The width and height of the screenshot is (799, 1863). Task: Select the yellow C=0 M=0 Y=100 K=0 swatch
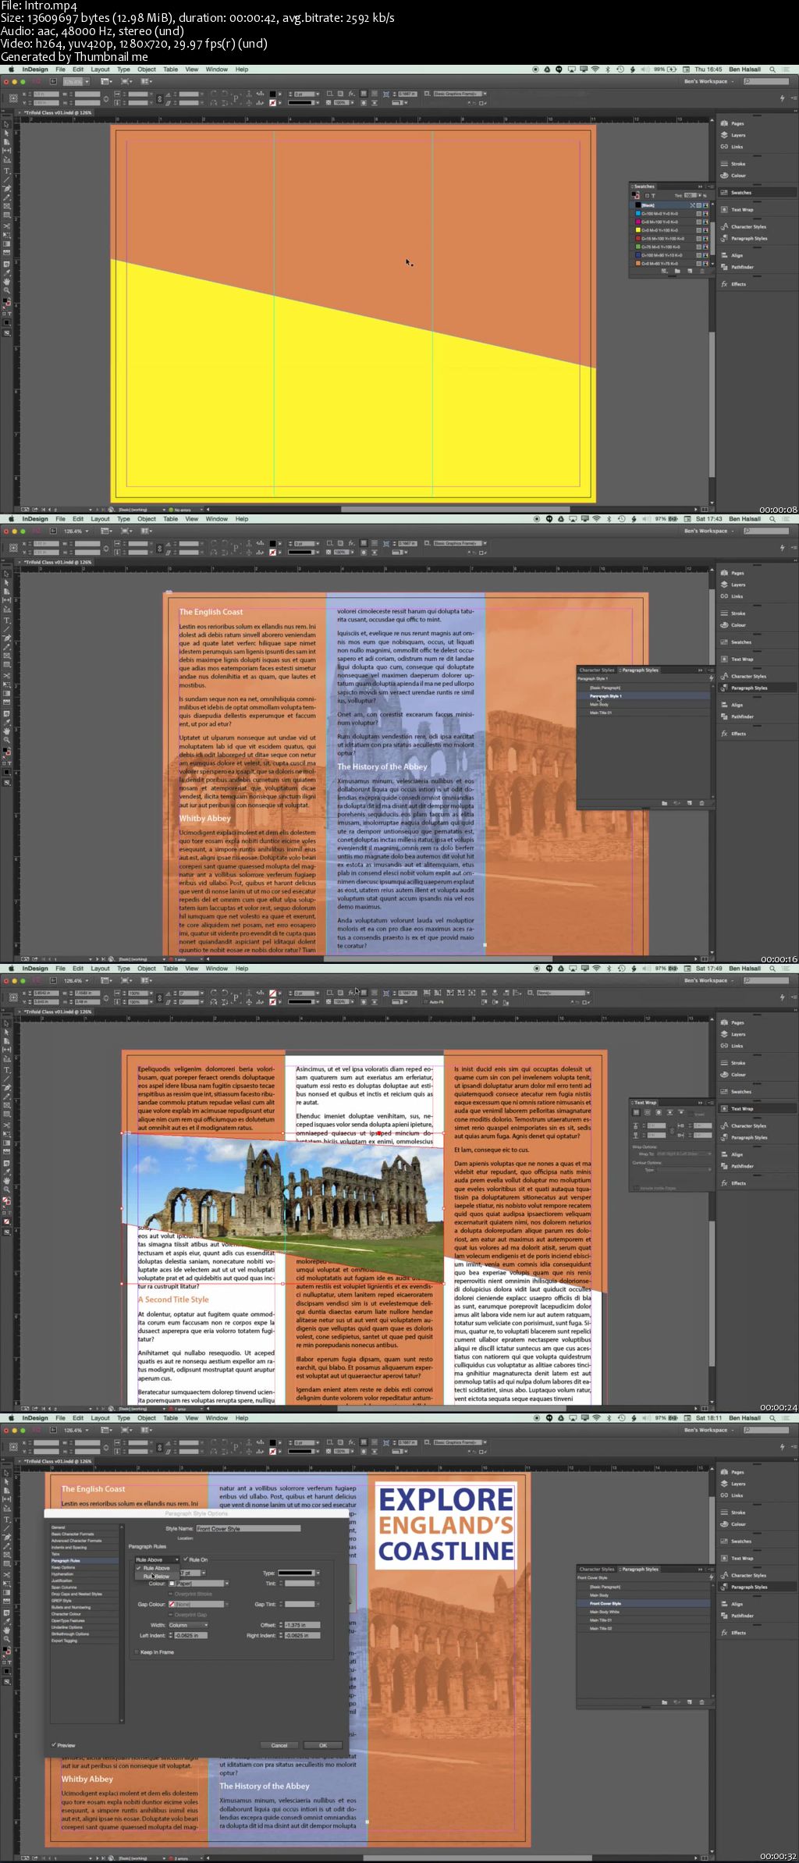point(671,230)
